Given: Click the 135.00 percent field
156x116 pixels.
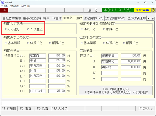Looking at the screenshot, I should pos(57,71).
